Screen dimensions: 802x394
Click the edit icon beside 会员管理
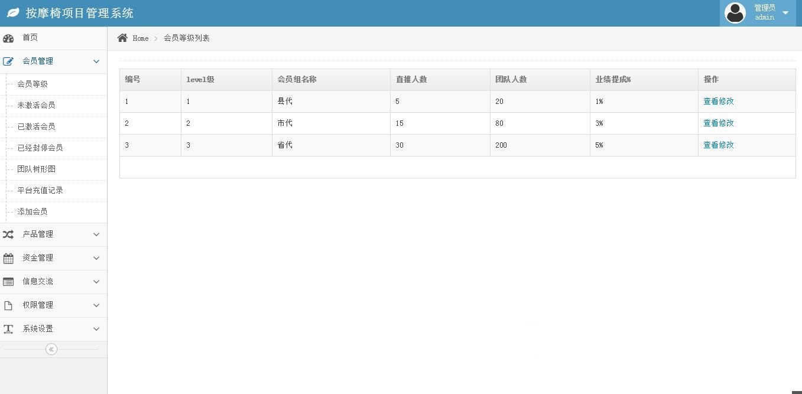(x=8, y=61)
